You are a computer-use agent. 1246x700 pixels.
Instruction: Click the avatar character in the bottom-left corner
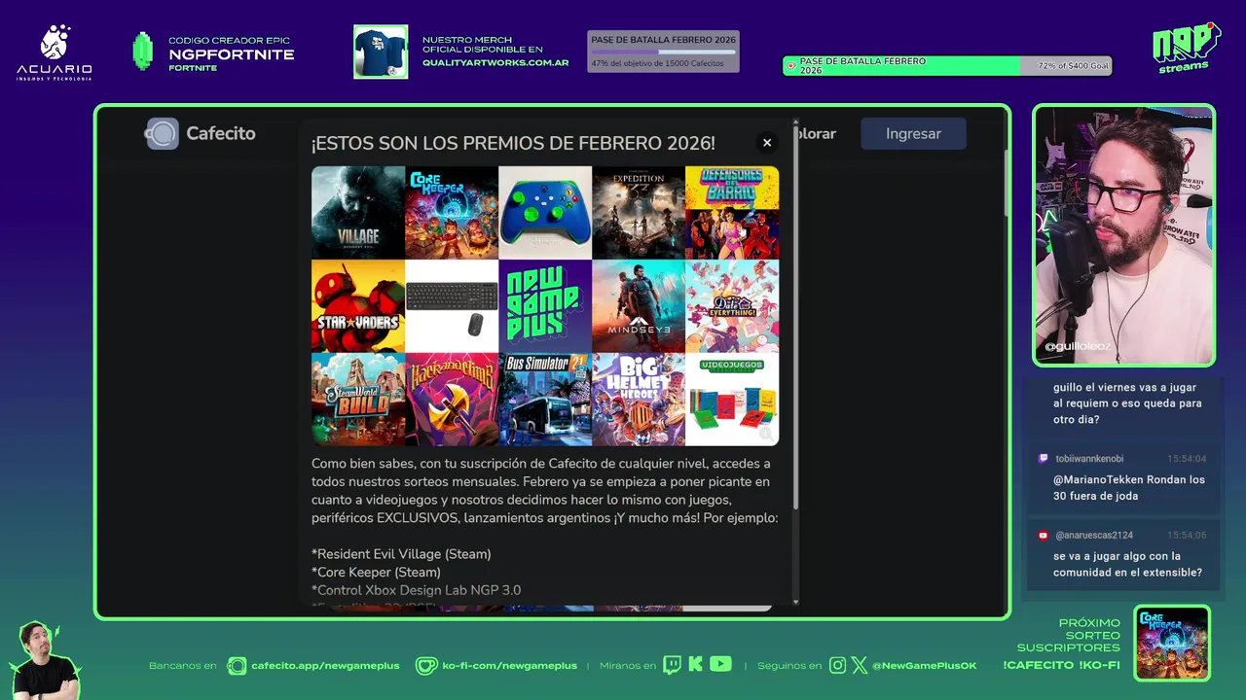tap(43, 660)
